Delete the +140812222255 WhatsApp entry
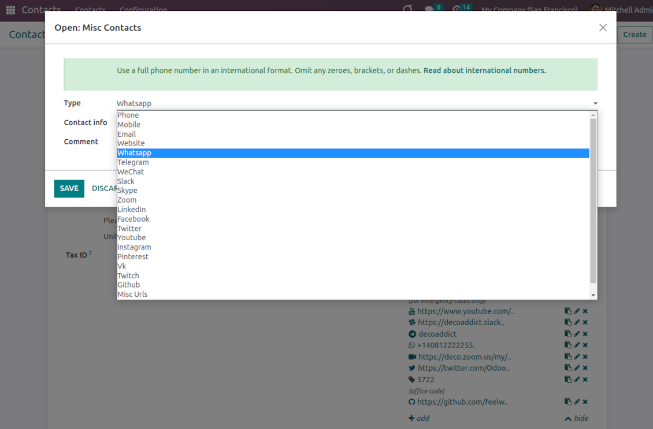 [585, 345]
